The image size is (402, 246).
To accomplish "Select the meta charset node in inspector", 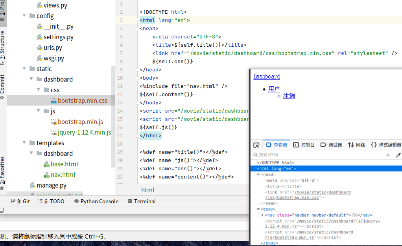I will click(292, 180).
